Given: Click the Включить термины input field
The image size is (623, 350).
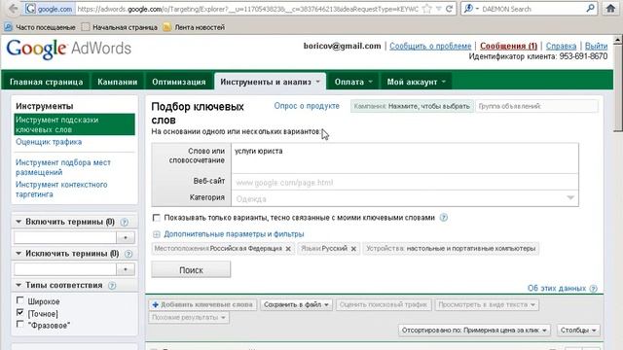Looking at the screenshot, I should [65, 237].
